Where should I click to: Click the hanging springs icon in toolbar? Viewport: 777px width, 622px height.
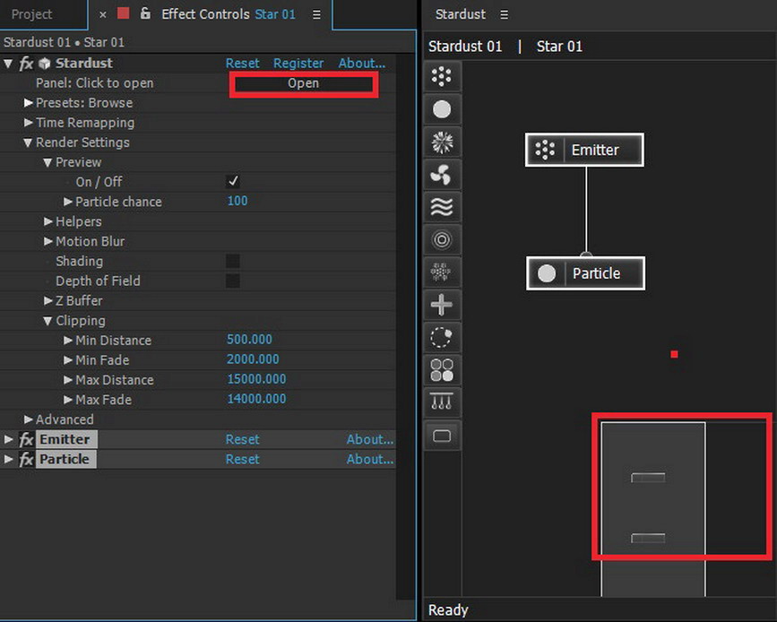pos(442,402)
